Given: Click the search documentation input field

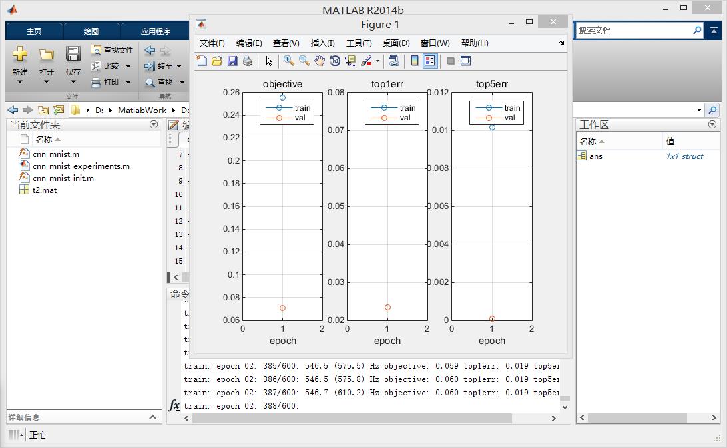Looking at the screenshot, I should click(x=632, y=30).
